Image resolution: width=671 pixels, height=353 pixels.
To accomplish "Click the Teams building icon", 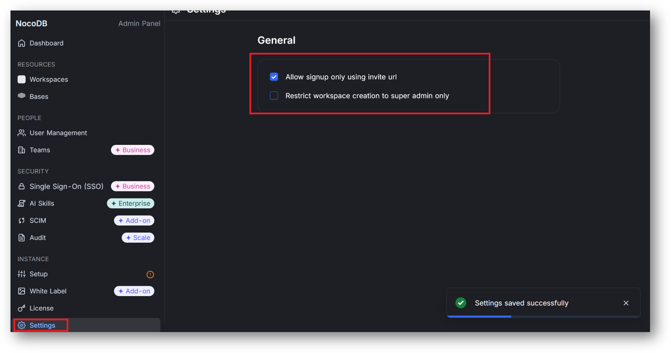I will point(21,150).
